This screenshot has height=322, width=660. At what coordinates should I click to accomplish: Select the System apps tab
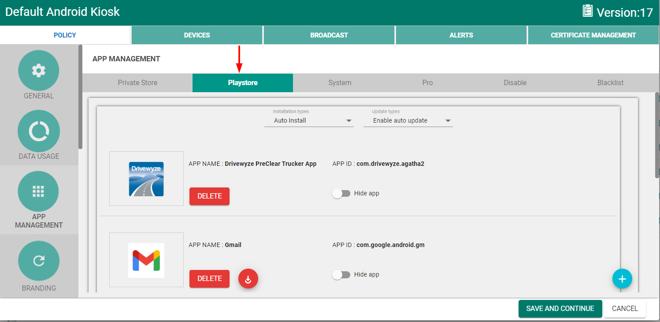tap(340, 83)
